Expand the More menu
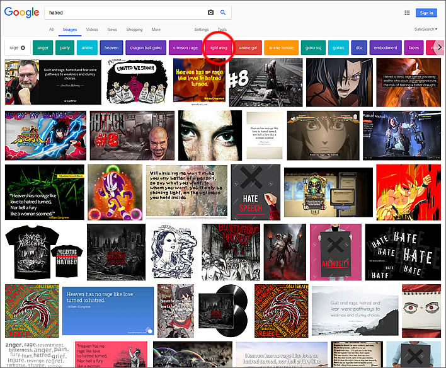The width and height of the screenshot is (446, 368). 156,30
